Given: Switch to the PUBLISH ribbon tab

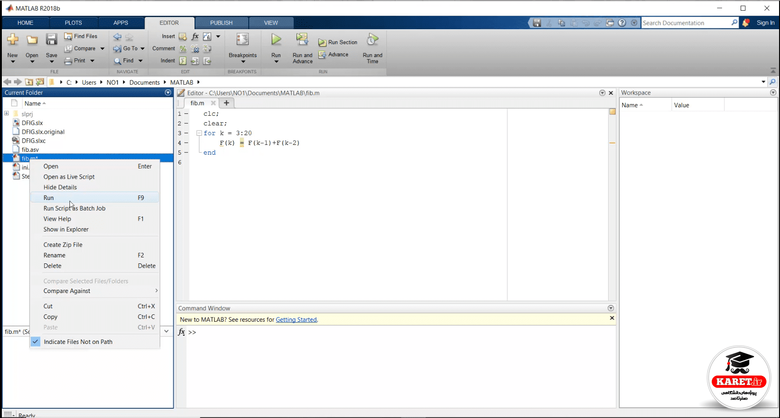Looking at the screenshot, I should (221, 23).
